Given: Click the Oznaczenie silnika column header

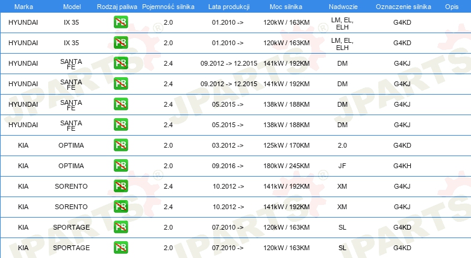Looking at the screenshot, I should [x=404, y=7].
